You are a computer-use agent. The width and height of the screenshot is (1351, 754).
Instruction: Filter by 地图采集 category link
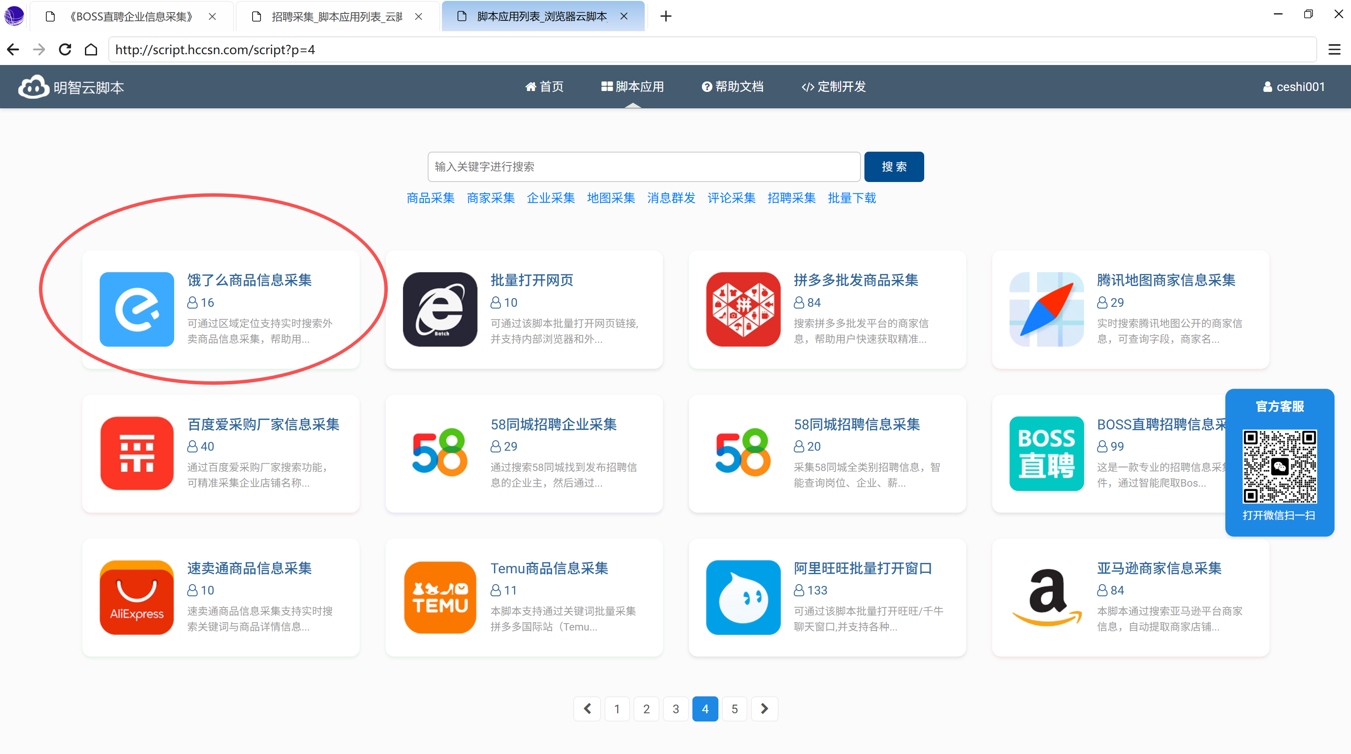point(611,198)
